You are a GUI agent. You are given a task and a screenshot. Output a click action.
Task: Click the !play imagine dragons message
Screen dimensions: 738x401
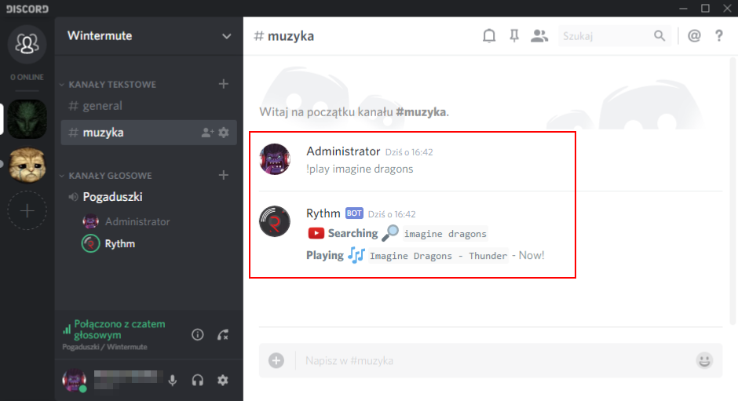(360, 169)
